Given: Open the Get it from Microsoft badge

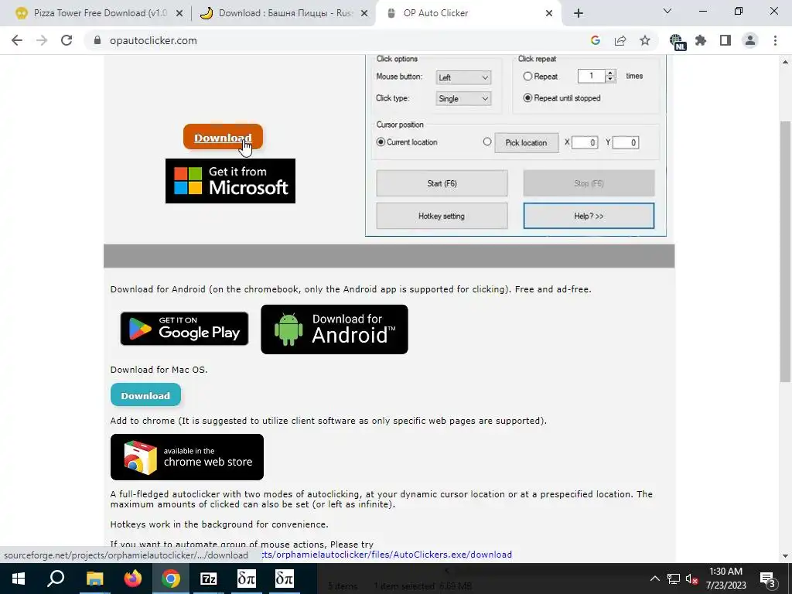Looking at the screenshot, I should click(230, 181).
